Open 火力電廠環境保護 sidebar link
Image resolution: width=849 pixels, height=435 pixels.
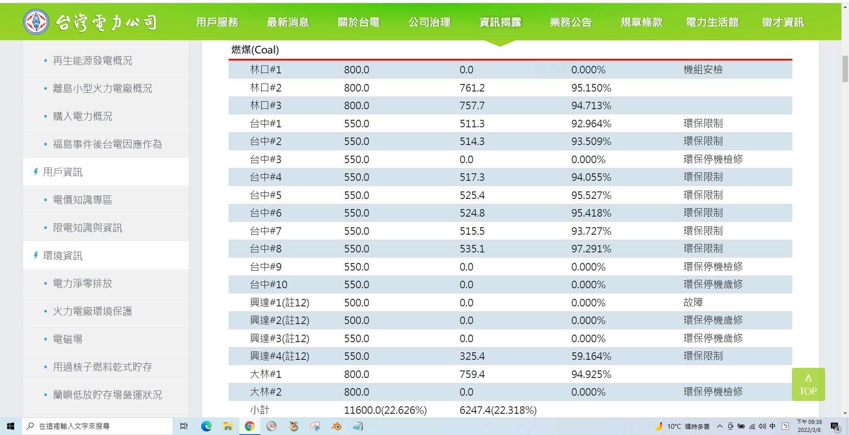pyautogui.click(x=92, y=311)
